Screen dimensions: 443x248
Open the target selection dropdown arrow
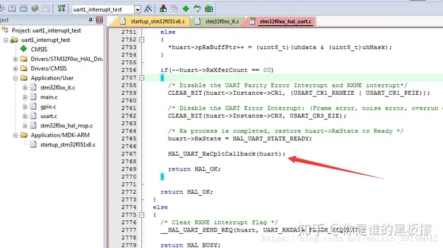[137, 9]
